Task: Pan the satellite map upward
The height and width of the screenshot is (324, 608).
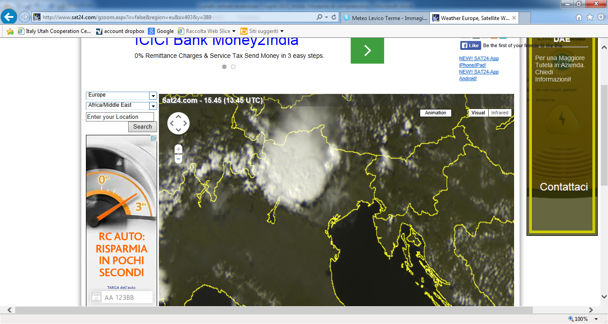Action: click(x=178, y=117)
